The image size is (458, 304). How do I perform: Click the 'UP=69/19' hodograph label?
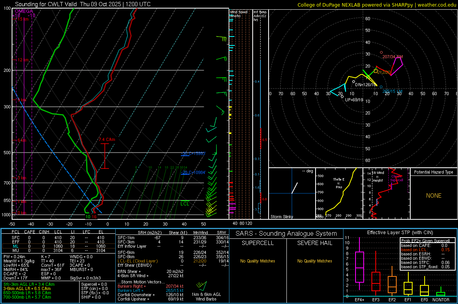(x=354, y=100)
